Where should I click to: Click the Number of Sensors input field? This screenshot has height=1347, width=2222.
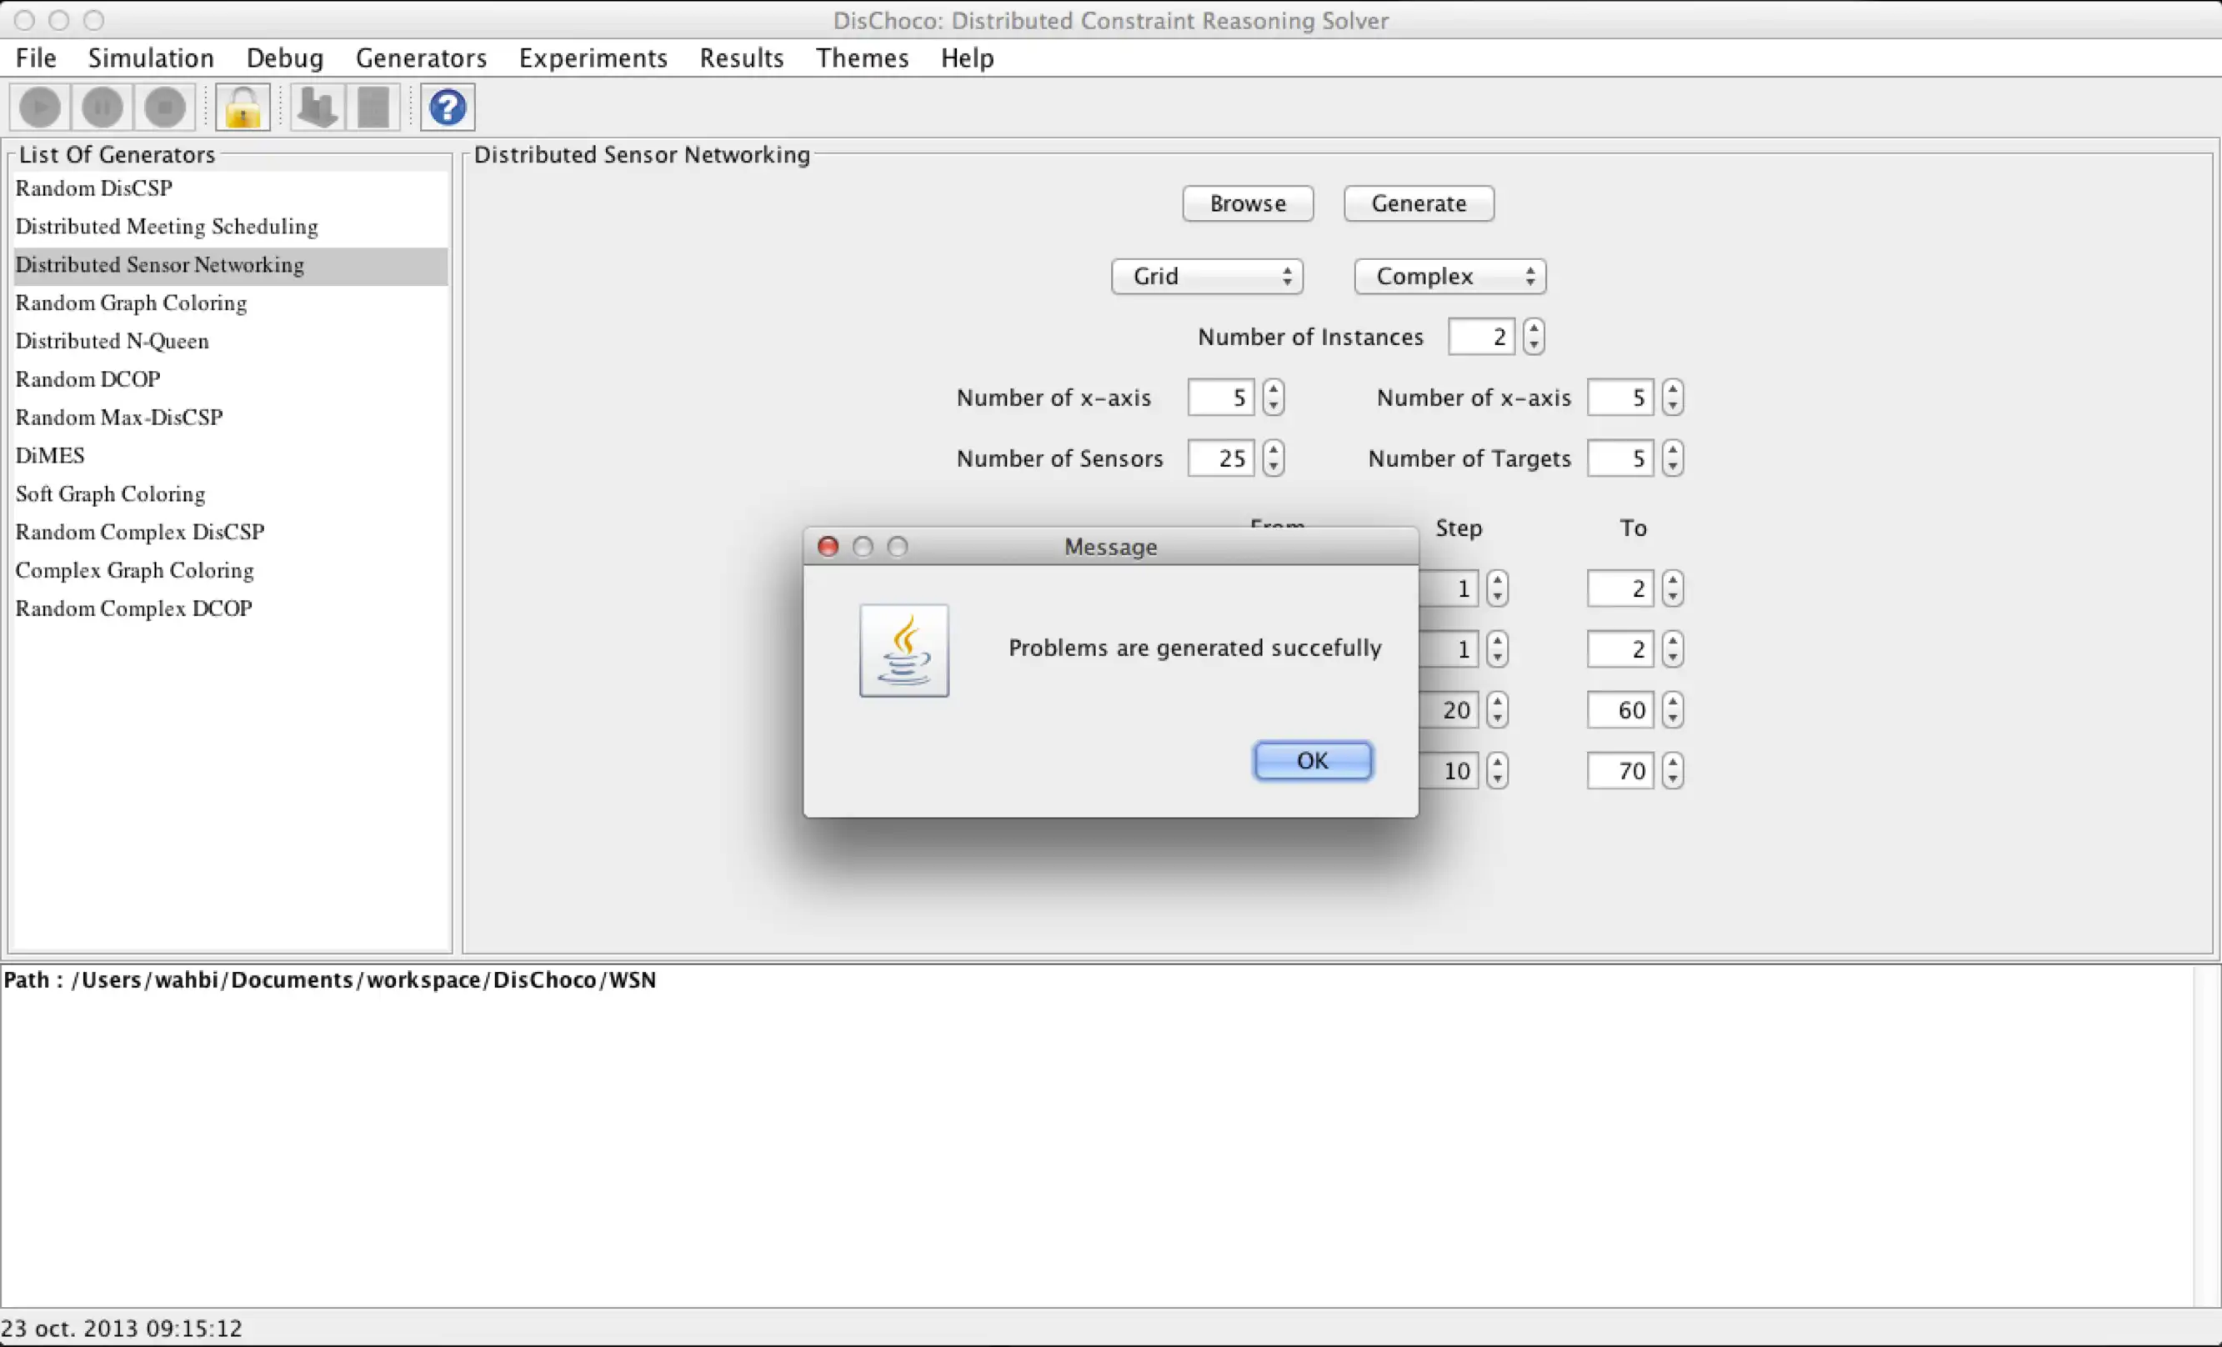point(1220,458)
